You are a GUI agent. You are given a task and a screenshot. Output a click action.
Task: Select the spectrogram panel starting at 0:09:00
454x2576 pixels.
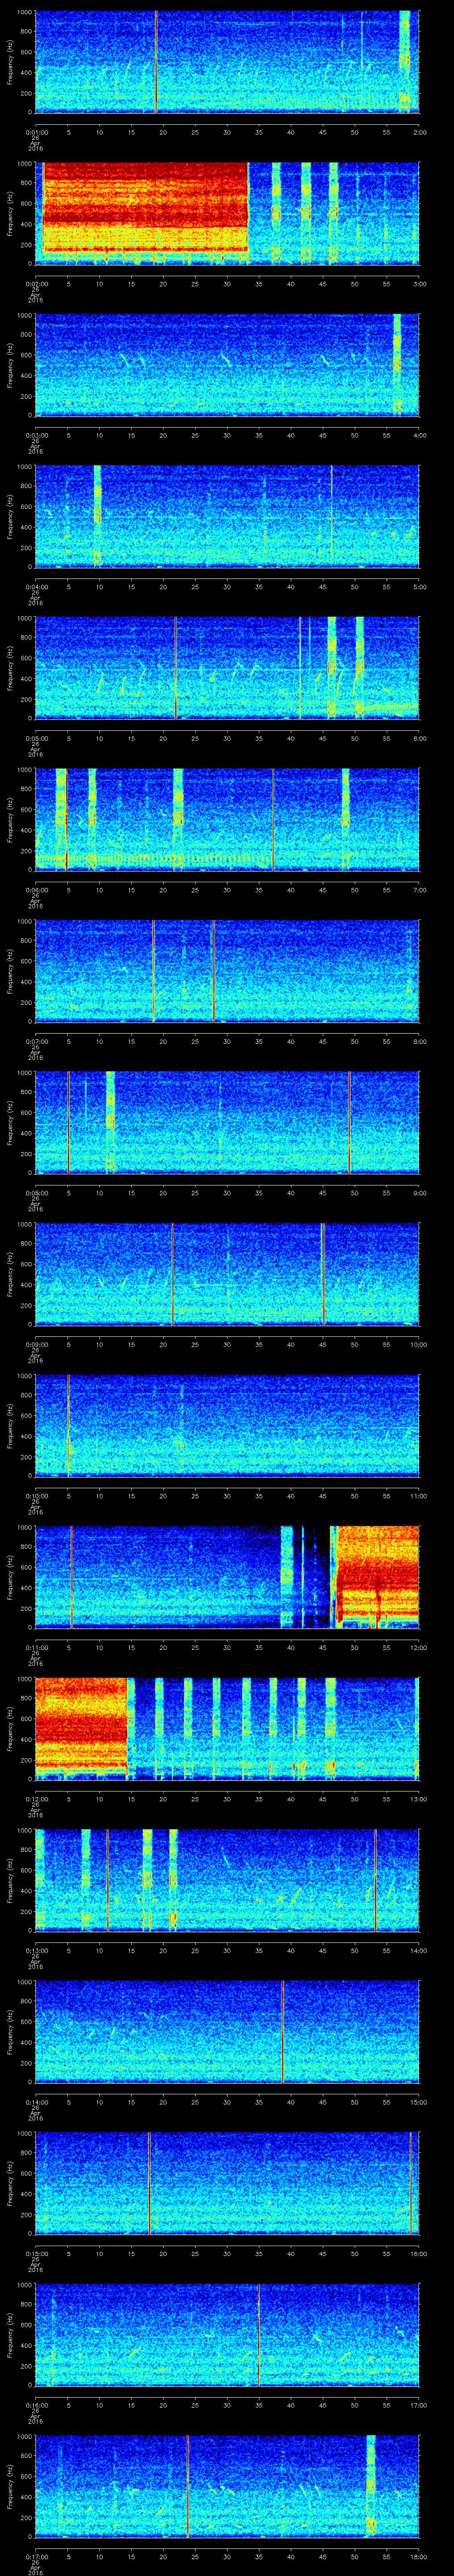click(227, 1273)
